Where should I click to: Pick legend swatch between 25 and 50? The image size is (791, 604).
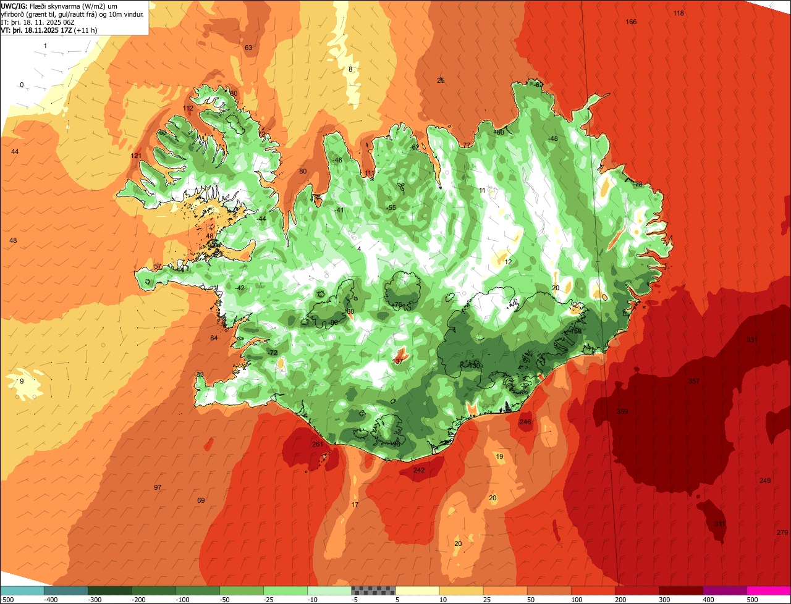[x=504, y=590]
